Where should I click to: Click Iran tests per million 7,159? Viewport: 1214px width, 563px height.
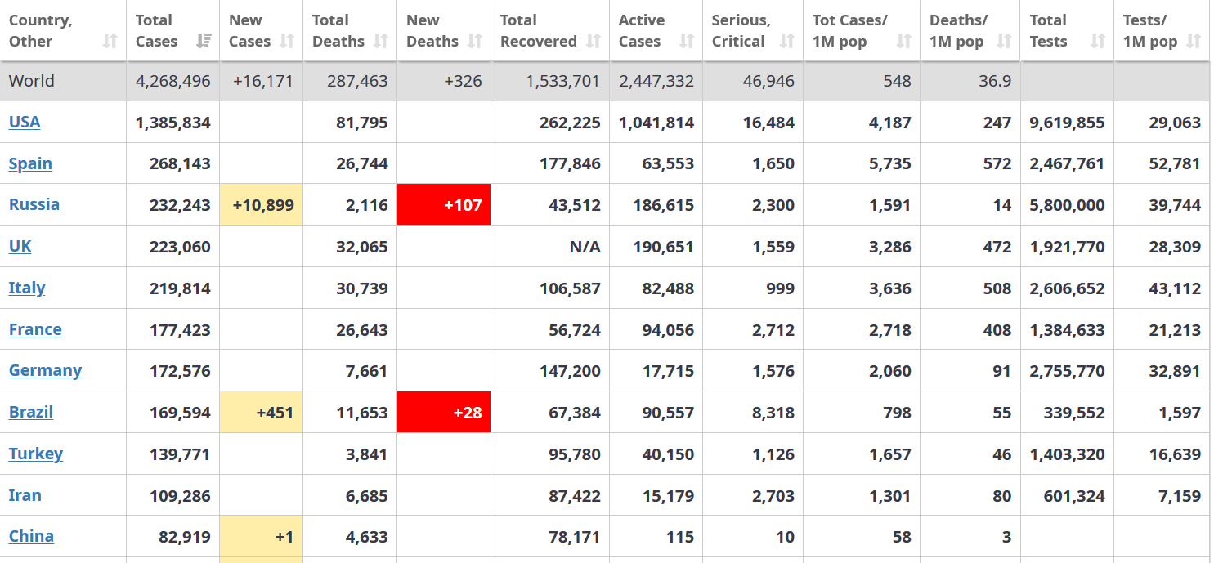[x=1180, y=496]
